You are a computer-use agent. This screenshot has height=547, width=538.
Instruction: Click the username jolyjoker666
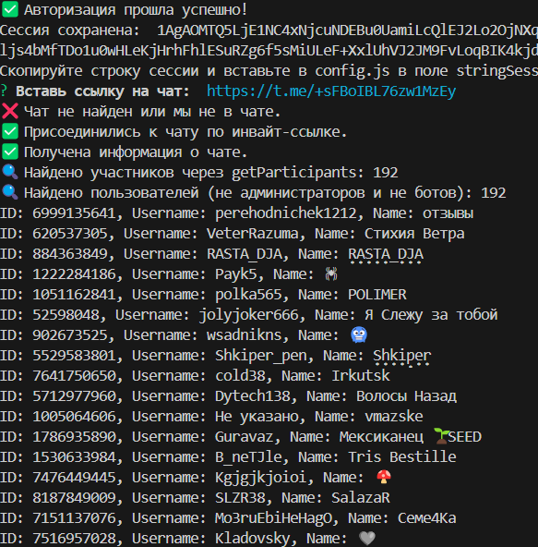coord(248,315)
